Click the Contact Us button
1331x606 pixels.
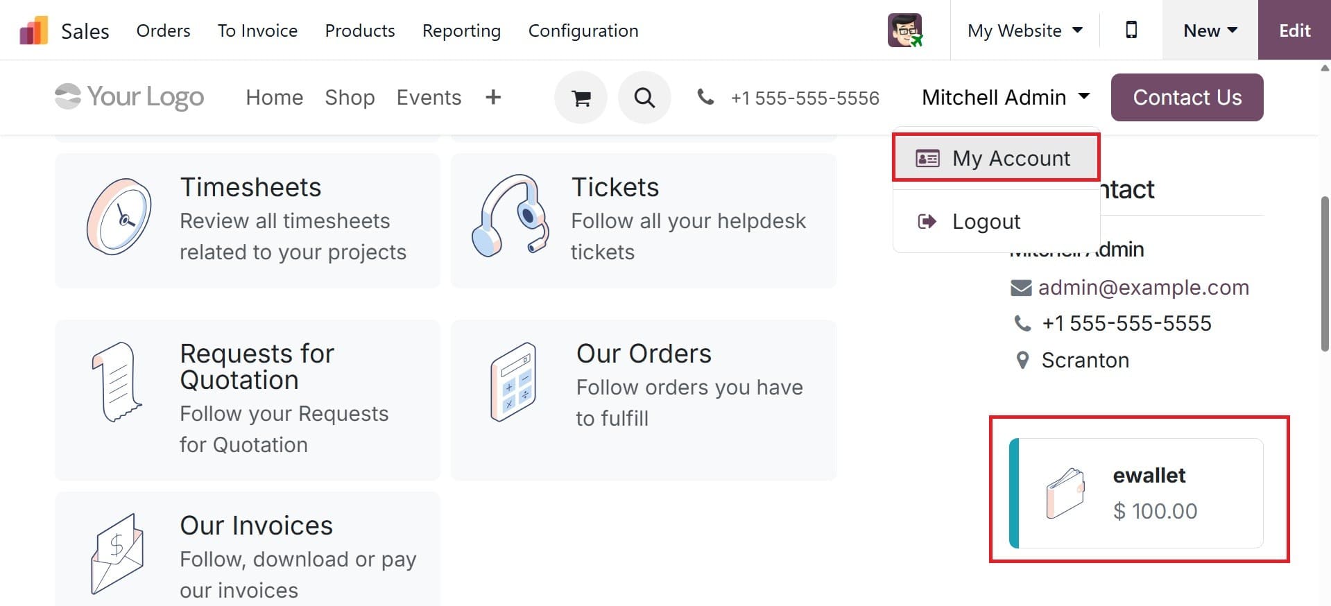1187,98
